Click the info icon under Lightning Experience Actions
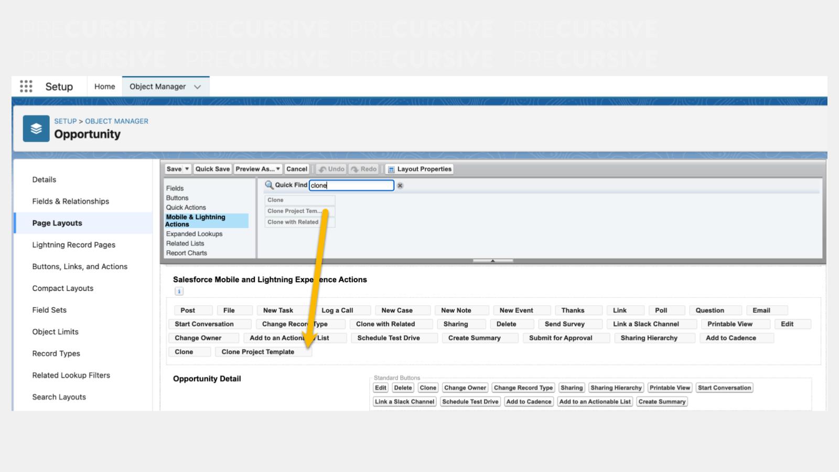Screen dimensions: 839x472 [179, 291]
